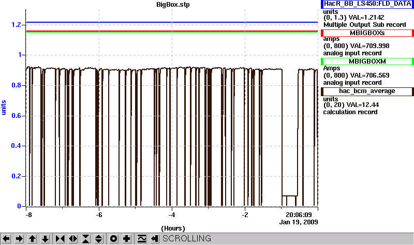This screenshot has width=414, height=245.
Task: Zoom out on the time axis (outward arrows icon)
Action: point(73,239)
